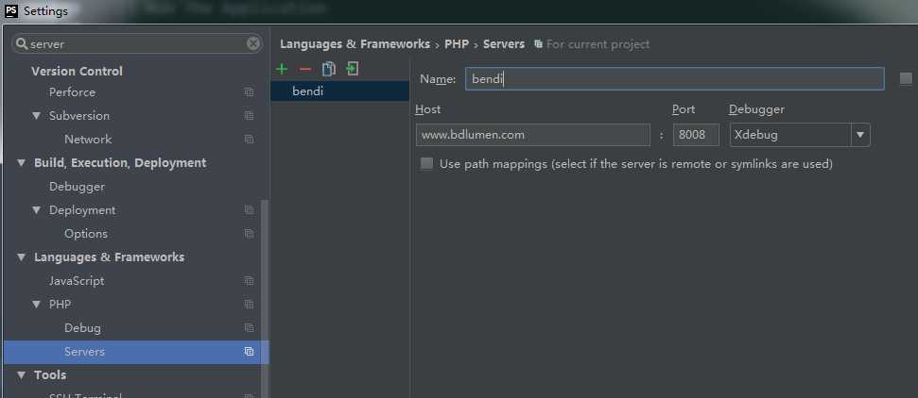Click project-level icon beside Deployment
Screen dimensions: 918x398
pyautogui.click(x=249, y=209)
